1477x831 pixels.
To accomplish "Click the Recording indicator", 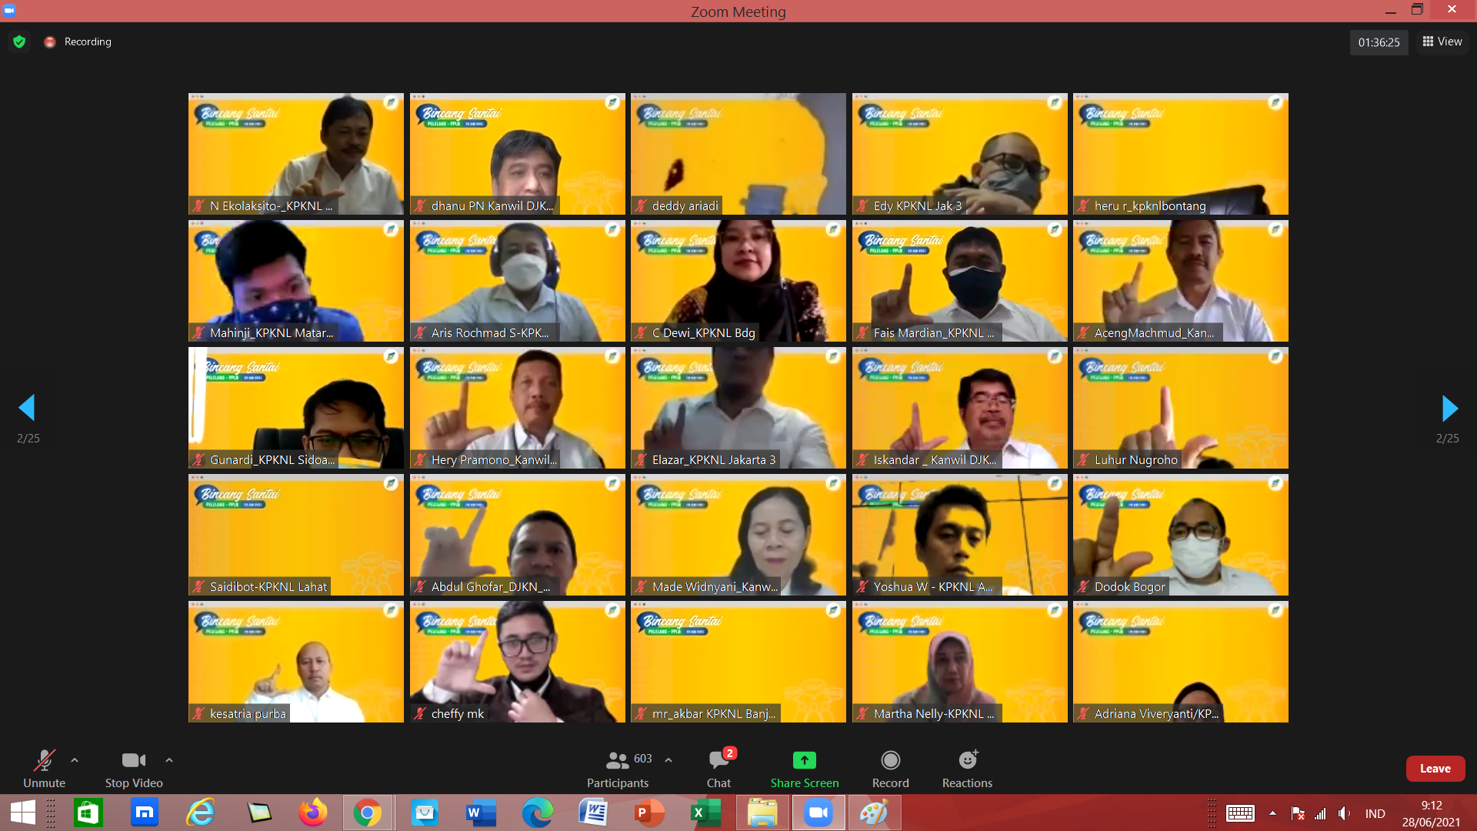I will (78, 42).
